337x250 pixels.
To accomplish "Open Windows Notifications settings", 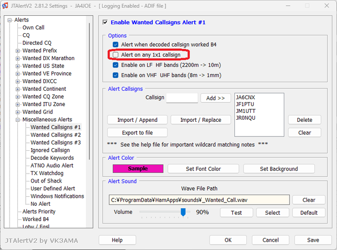I will [57, 196].
